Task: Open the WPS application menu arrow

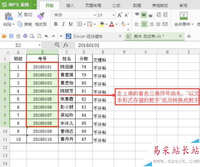Action: pos(34,5)
